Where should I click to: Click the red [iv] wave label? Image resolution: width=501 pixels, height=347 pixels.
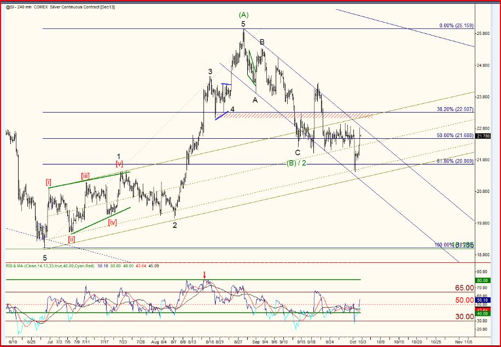point(112,222)
